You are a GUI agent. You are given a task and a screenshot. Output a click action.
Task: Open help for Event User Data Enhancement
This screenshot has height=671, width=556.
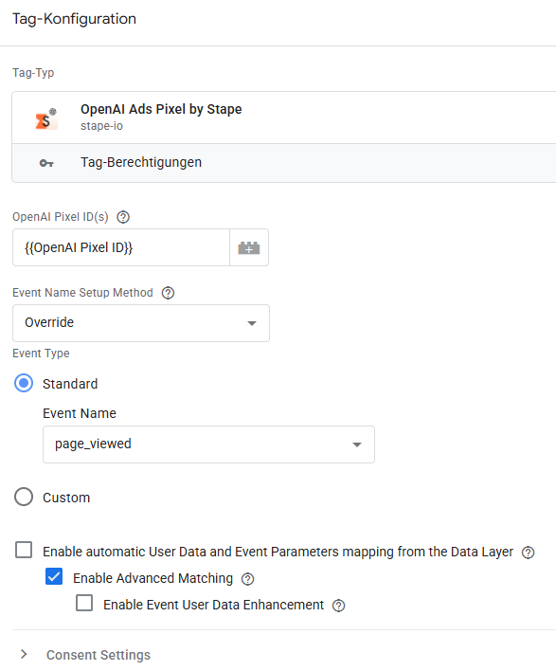pyautogui.click(x=339, y=606)
